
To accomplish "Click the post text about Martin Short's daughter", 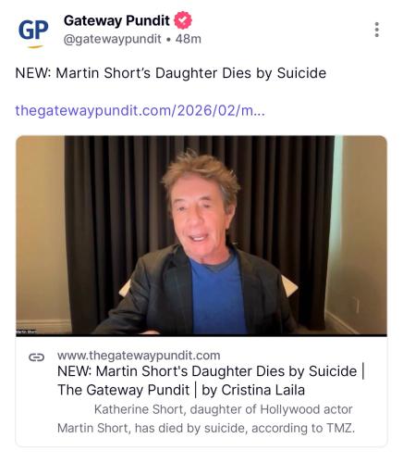I will click(x=171, y=73).
